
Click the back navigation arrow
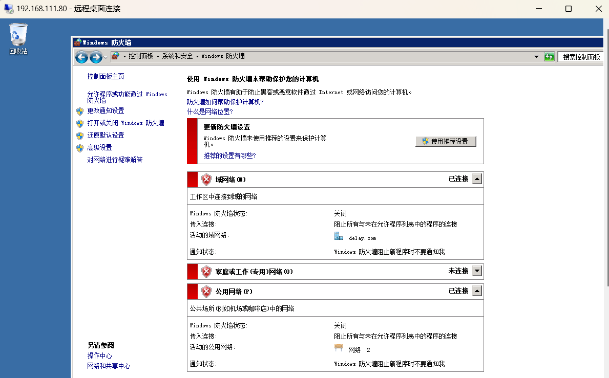tap(82, 57)
